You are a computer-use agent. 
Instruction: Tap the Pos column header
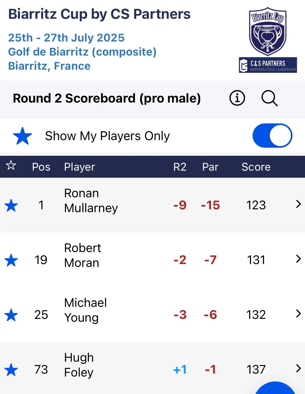coord(41,167)
